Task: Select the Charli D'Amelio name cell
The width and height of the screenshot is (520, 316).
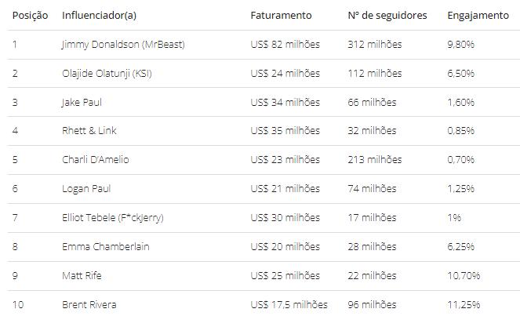Action: (95, 160)
